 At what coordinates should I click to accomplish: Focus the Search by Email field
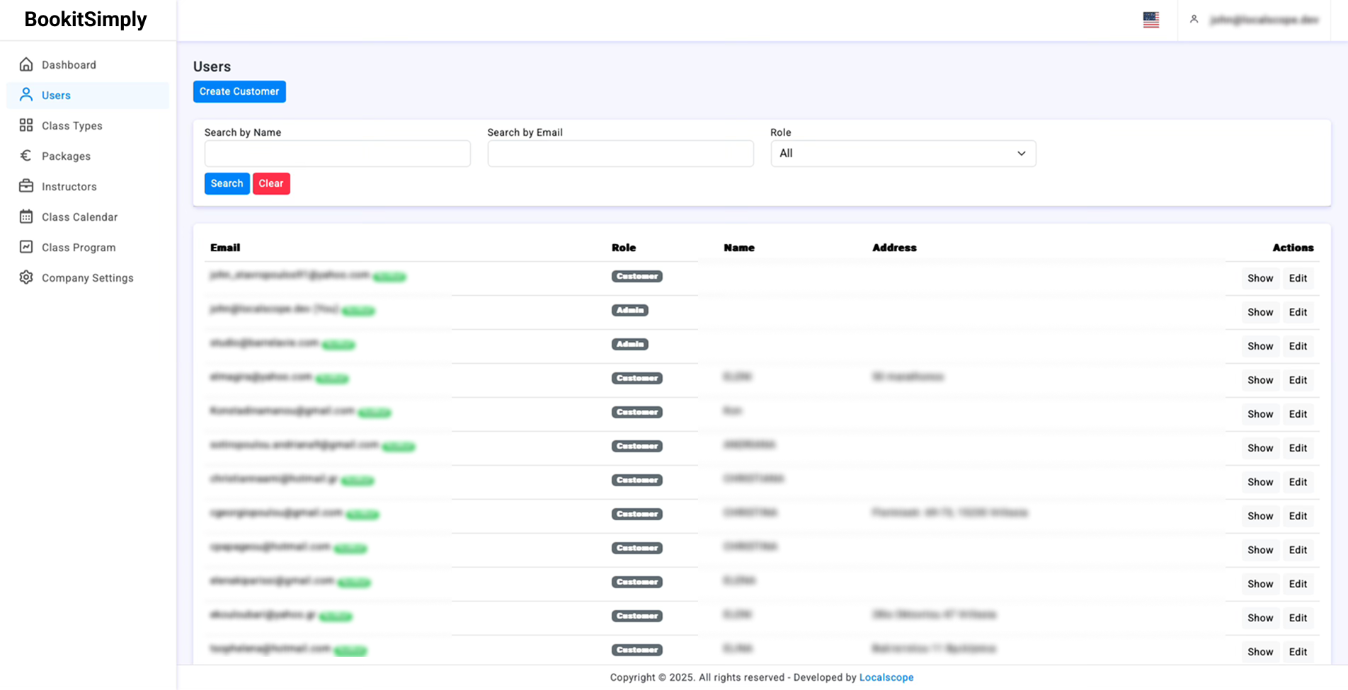(620, 154)
